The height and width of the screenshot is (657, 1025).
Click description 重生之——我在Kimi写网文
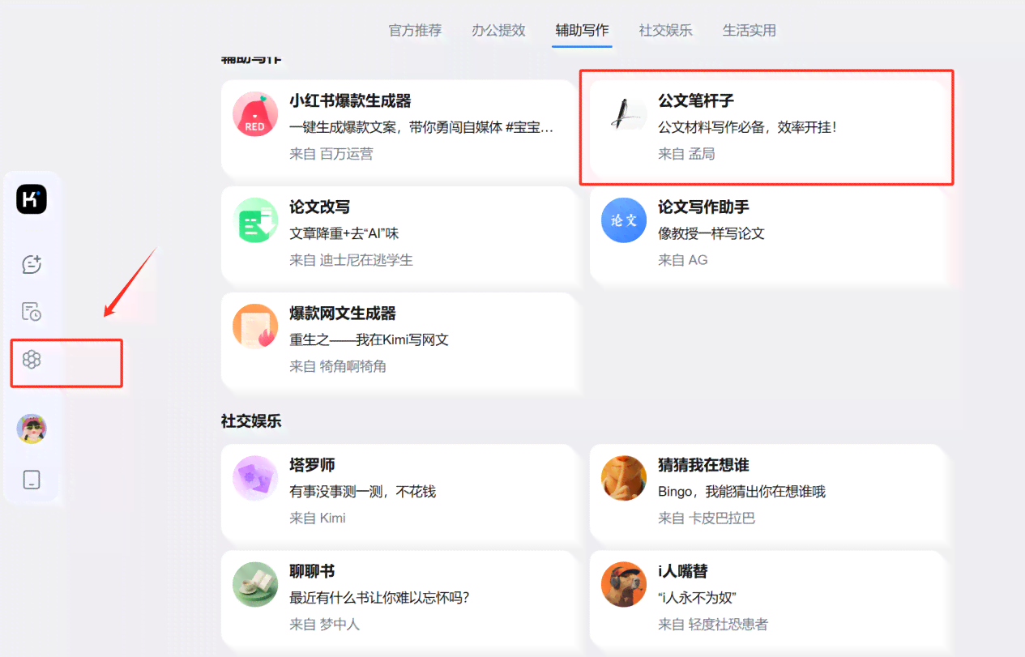click(x=369, y=339)
